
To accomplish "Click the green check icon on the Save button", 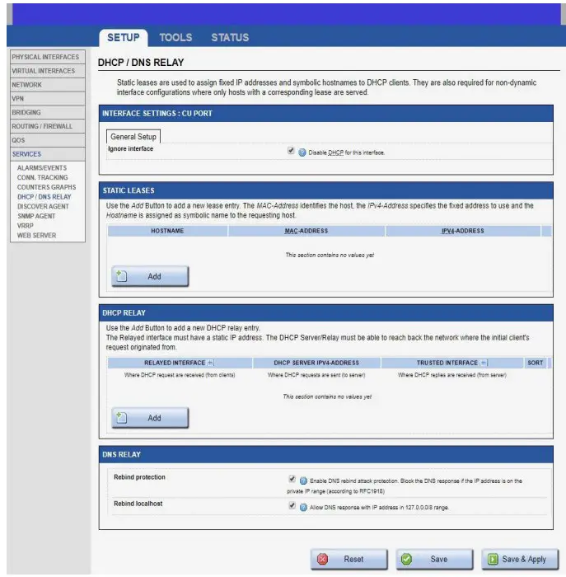I will tap(406, 559).
